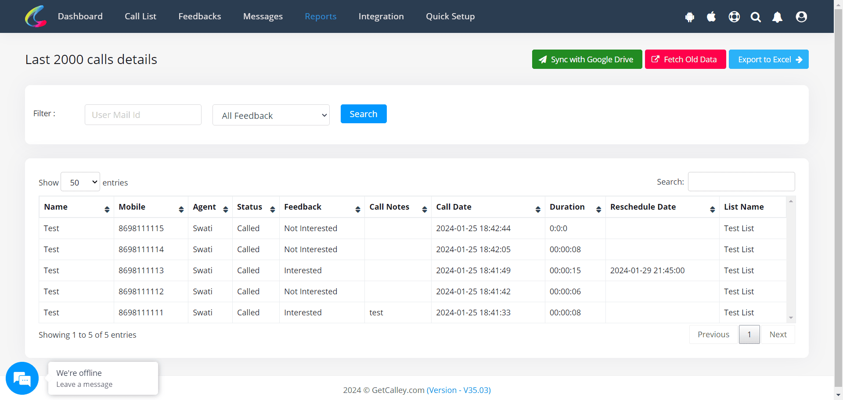
Task: Click the support lifebuoy icon
Action: pyautogui.click(x=734, y=17)
